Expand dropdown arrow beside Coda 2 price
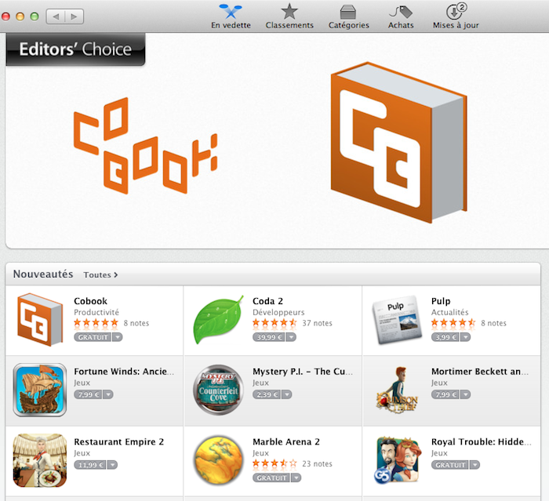549x501 pixels. [291, 337]
